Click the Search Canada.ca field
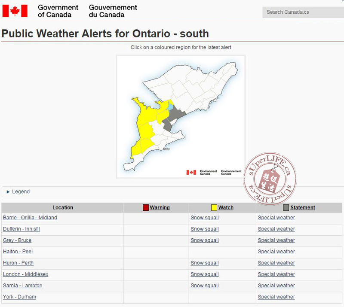This screenshot has width=344, height=307. tap(301, 12)
